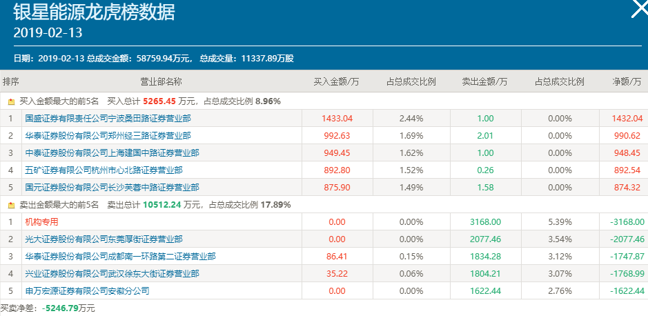Click the 买卖净差 value -5246.79
The width and height of the screenshot is (648, 316).
tap(61, 308)
